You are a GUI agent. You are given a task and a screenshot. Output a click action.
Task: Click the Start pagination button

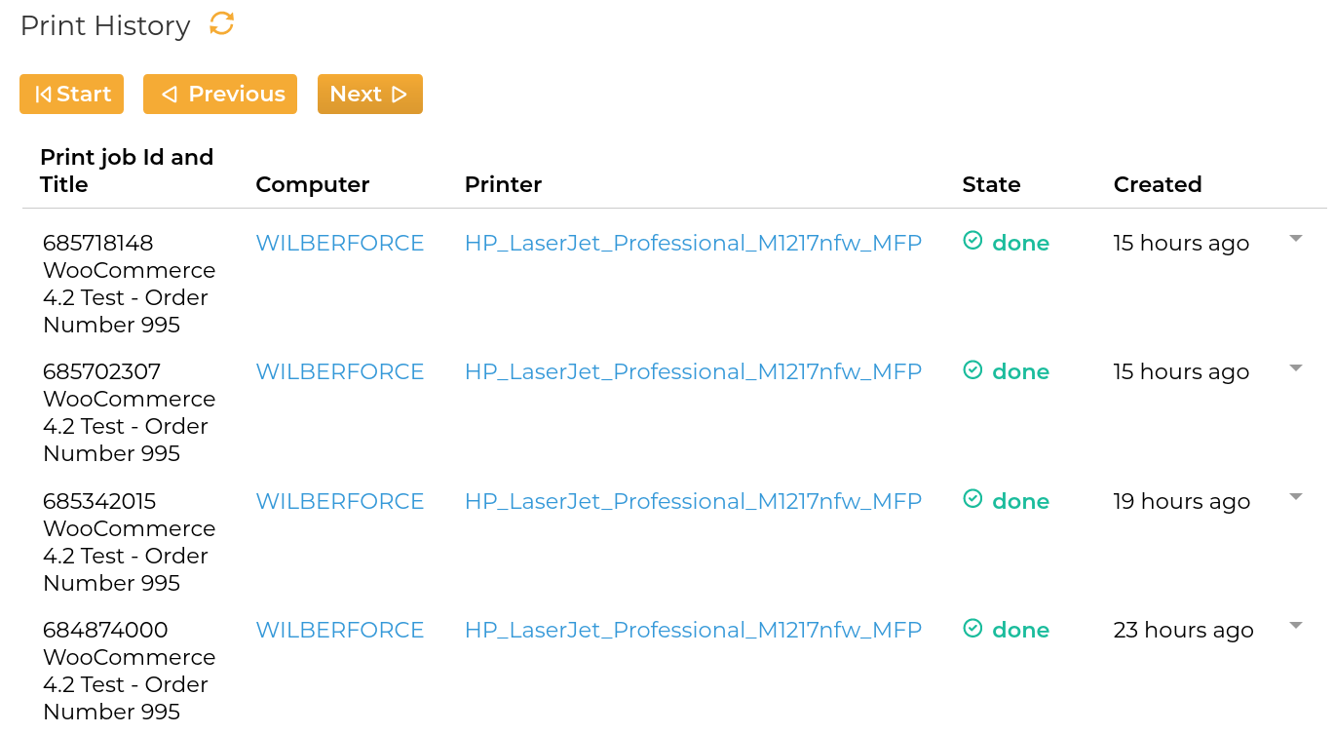tap(72, 94)
